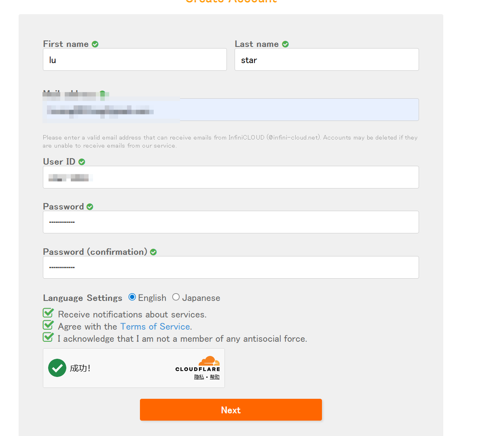Click the green checkmark beside First name
The height and width of the screenshot is (436, 489).
click(95, 44)
